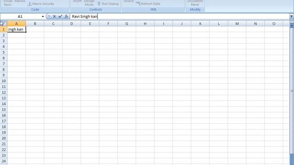Viewport: 294px width, 165px height.
Task: Click the Macros button
Action: click(20, 1)
